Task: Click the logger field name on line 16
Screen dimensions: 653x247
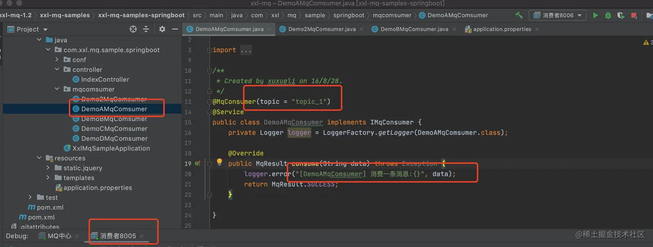Action: (299, 132)
